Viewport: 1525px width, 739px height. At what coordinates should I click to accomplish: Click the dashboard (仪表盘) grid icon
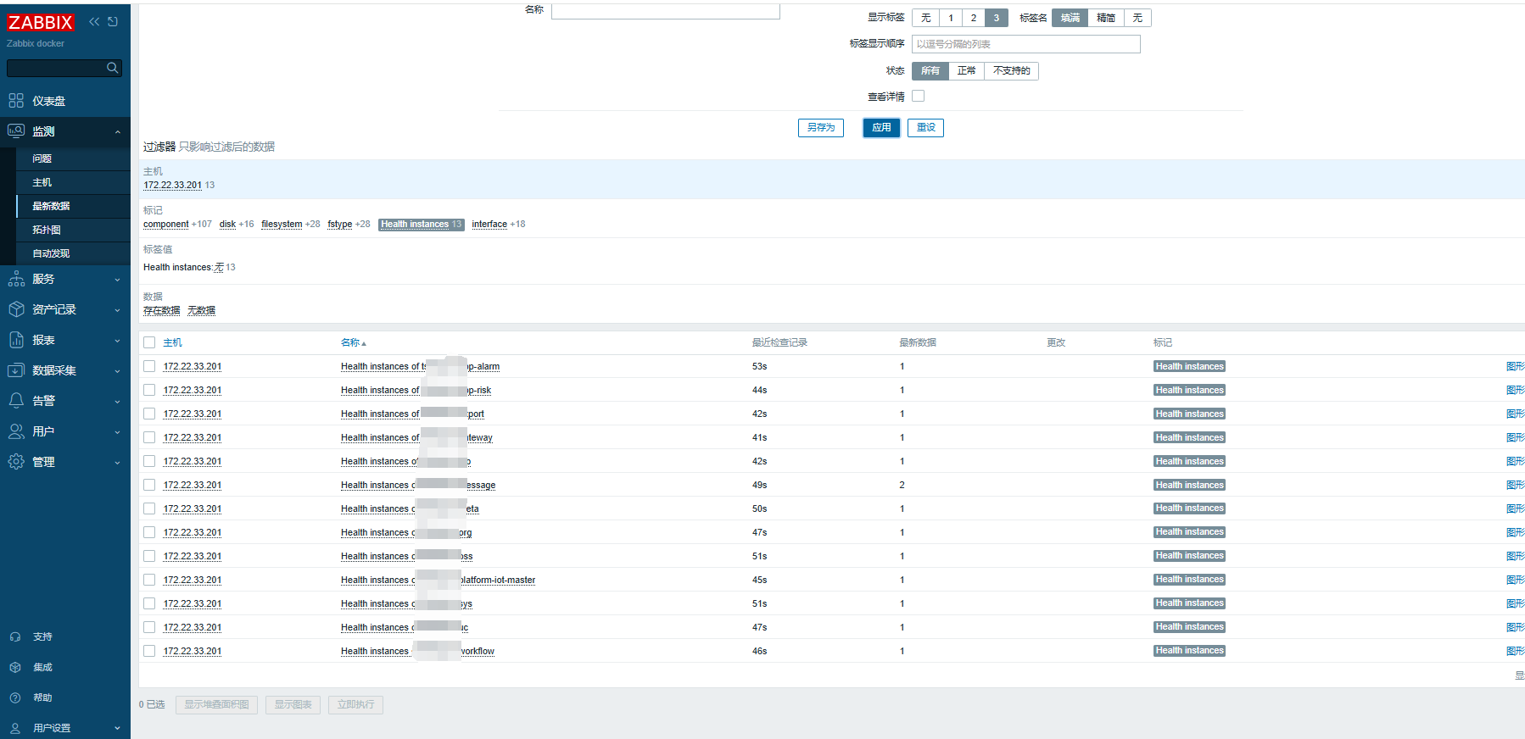(16, 101)
